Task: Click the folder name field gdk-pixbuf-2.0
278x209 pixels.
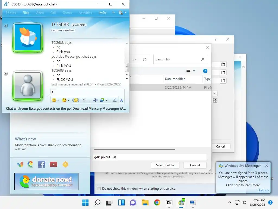Action: coord(150,157)
